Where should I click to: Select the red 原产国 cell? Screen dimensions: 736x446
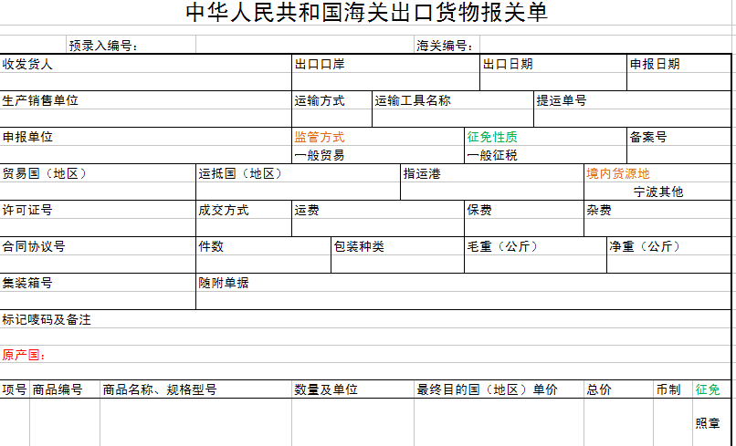coord(365,355)
